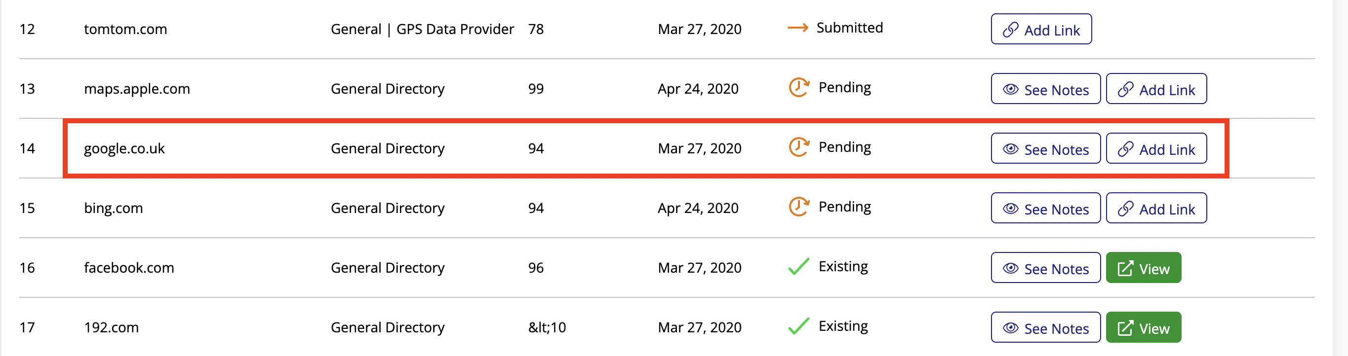1348x356 pixels.
Task: Open See Notes for maps.apple.com
Action: click(x=1045, y=89)
